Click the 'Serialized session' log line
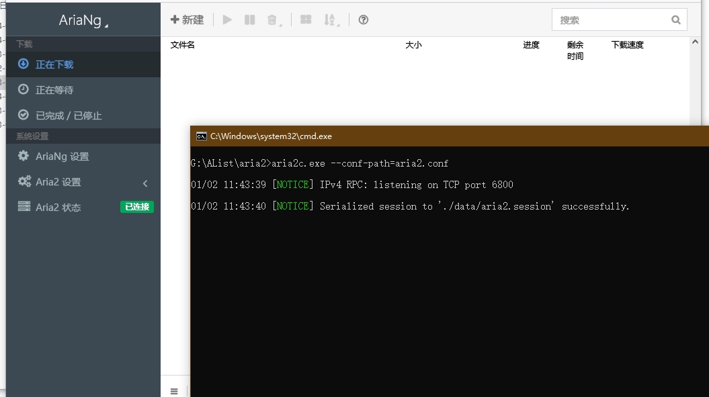Viewport: 709px width, 397px height. point(410,206)
